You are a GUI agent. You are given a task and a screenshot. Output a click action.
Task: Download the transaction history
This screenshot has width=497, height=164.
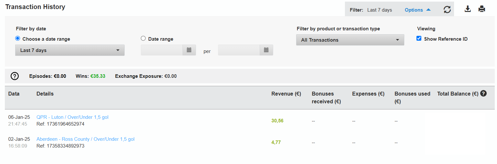pyautogui.click(x=468, y=9)
